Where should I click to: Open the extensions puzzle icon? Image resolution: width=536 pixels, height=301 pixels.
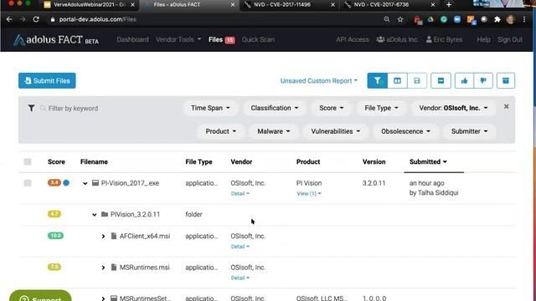(497, 19)
